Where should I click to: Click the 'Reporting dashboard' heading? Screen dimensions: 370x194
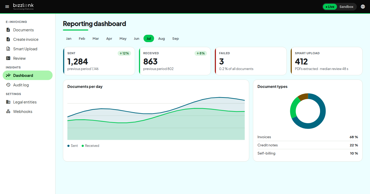click(x=94, y=24)
